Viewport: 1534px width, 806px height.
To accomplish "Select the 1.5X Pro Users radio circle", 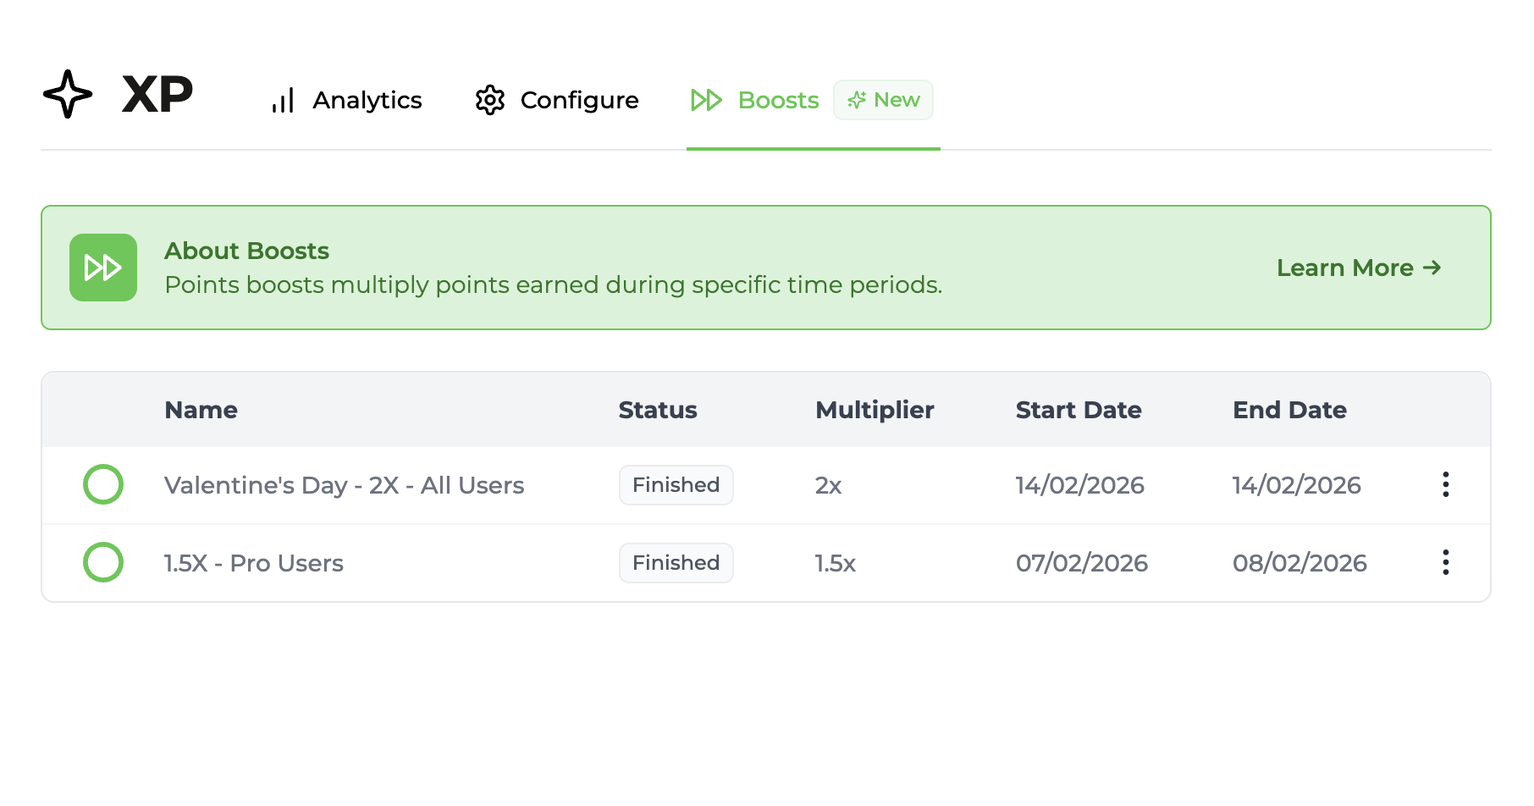I will click(103, 562).
